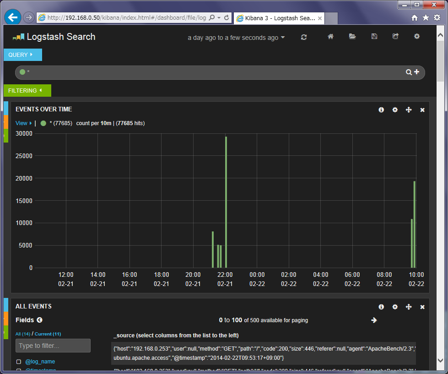Remove the Events Over Time panel
Viewport: 448px width, 374px height.
(x=422, y=110)
